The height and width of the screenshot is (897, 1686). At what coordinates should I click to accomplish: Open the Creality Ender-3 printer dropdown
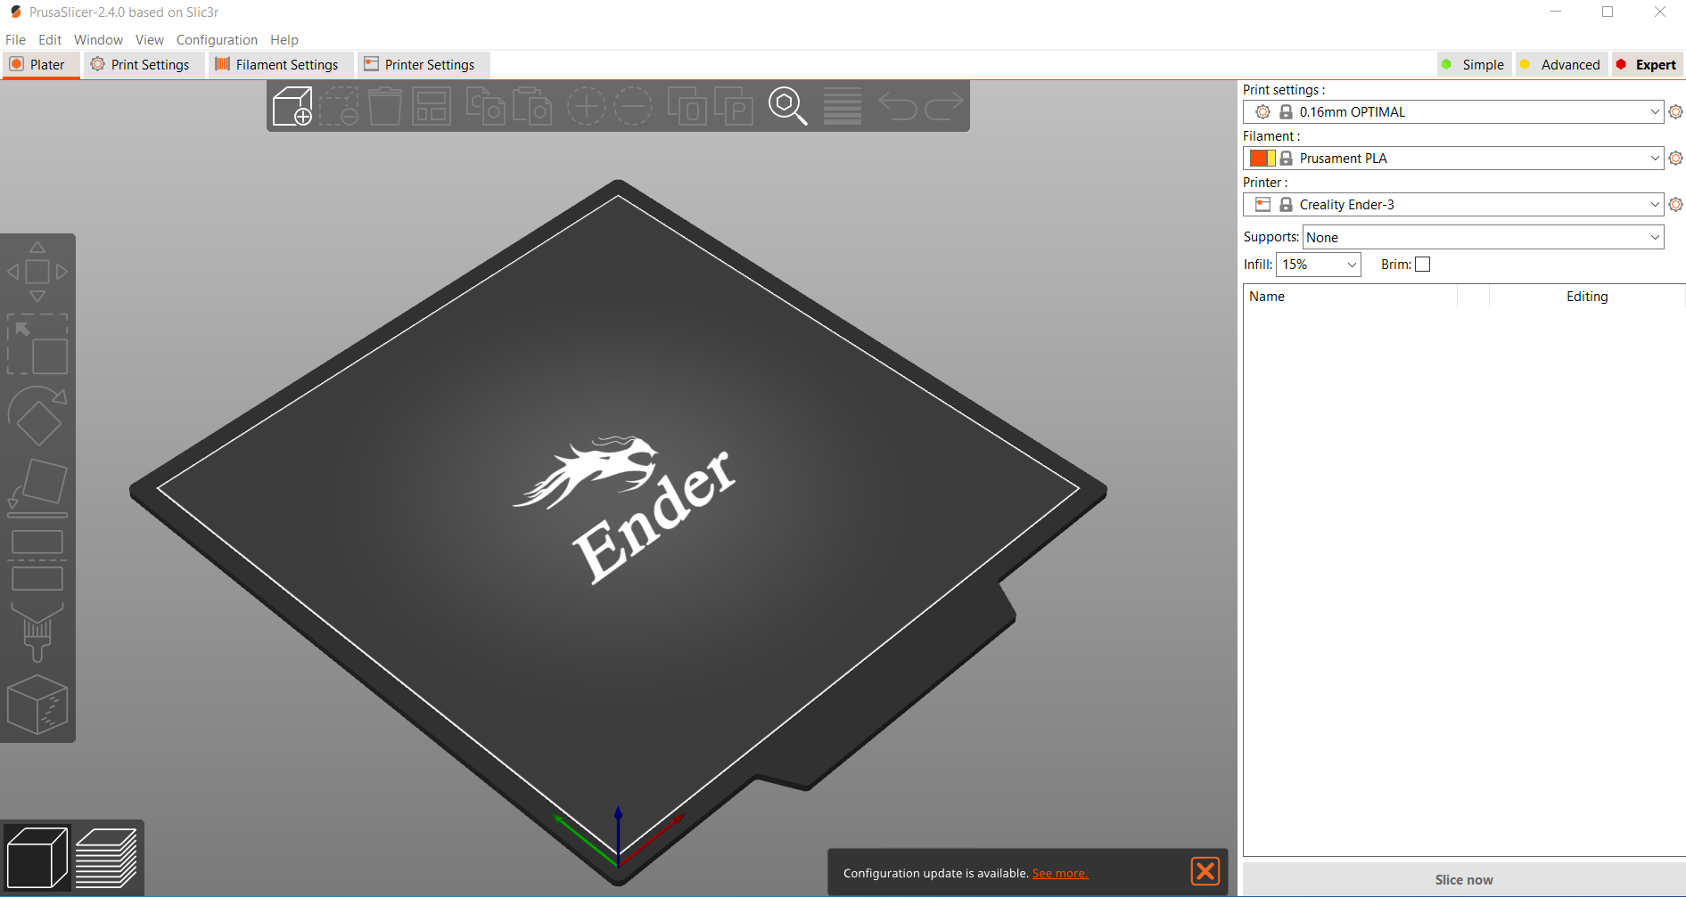click(1453, 205)
